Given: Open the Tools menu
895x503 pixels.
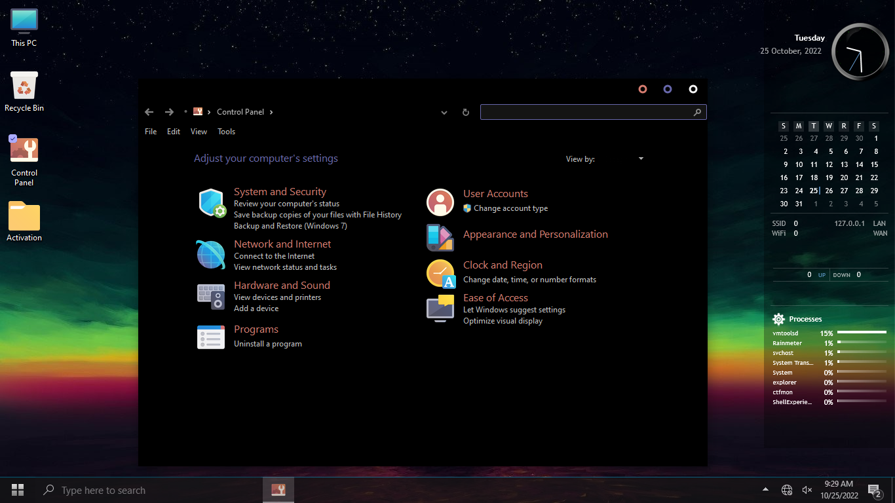Looking at the screenshot, I should tap(226, 132).
